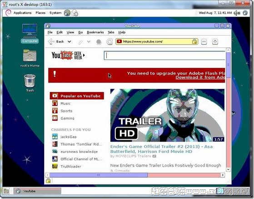Image resolution: width=254 pixels, height=199 pixels.
Task: Open the JacksGap channel
Action: [x=69, y=137]
